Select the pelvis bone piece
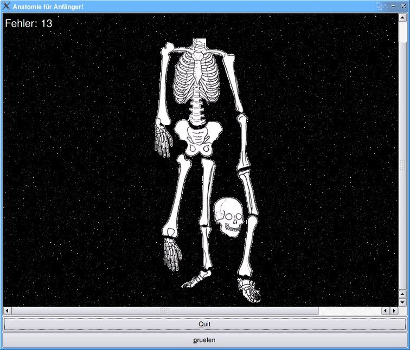 click(x=198, y=139)
